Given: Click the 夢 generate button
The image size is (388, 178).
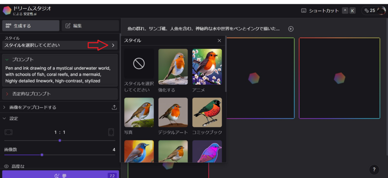Looking at the screenshot, I should (x=61, y=175).
